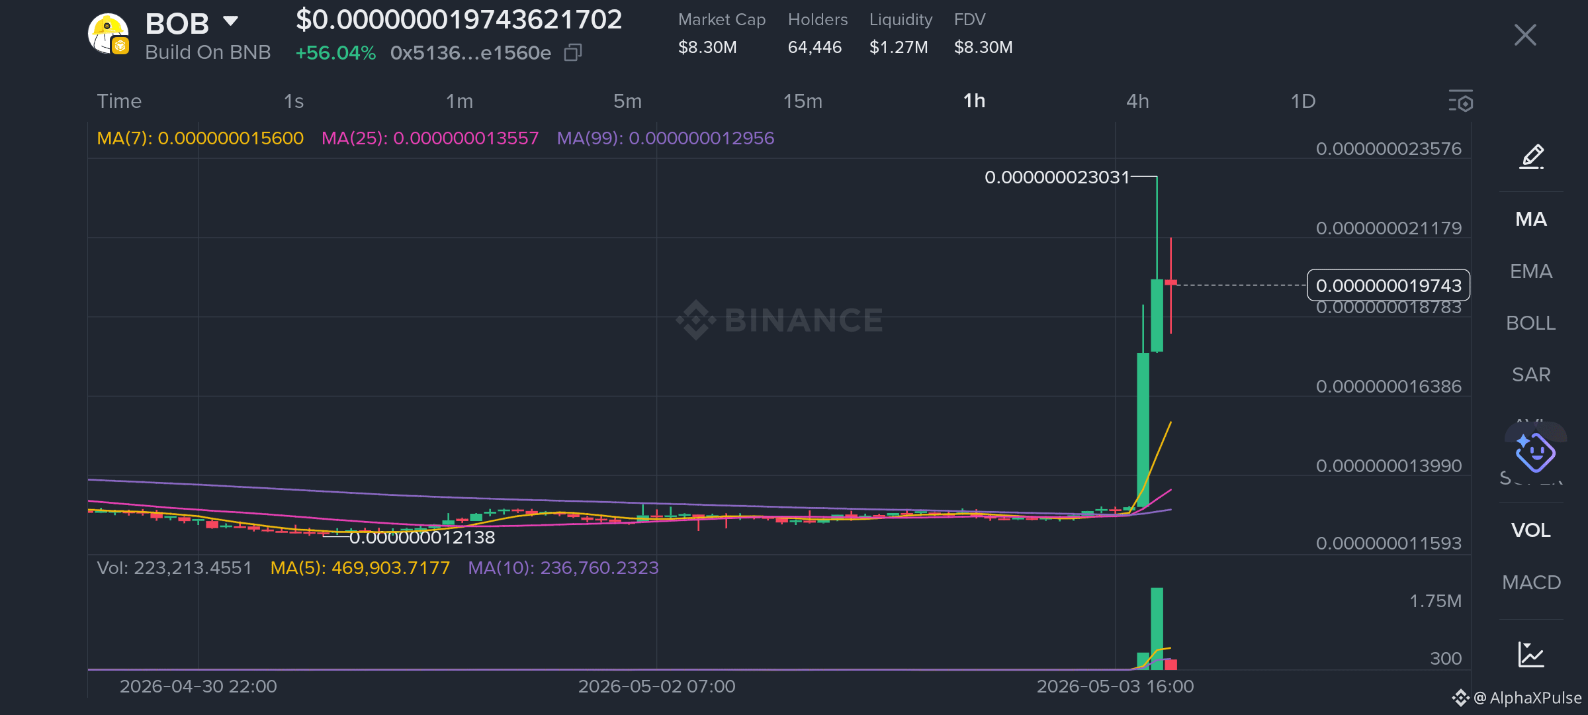The width and height of the screenshot is (1588, 715).
Task: Select the 1h timeframe
Action: pos(974,101)
